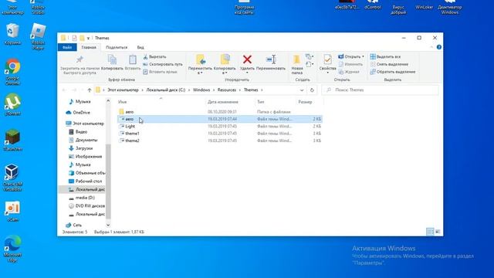Open the Easy access dropdown in Создать group
This screenshot has width=494, height=278.
click(x=310, y=64)
